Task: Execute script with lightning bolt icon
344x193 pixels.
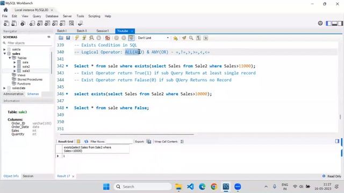Action: (x=77, y=38)
